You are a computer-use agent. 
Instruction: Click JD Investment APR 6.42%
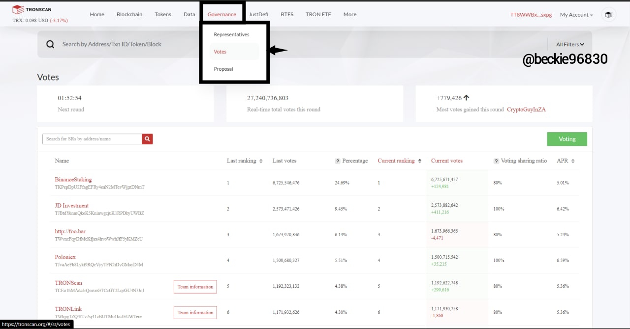click(563, 209)
